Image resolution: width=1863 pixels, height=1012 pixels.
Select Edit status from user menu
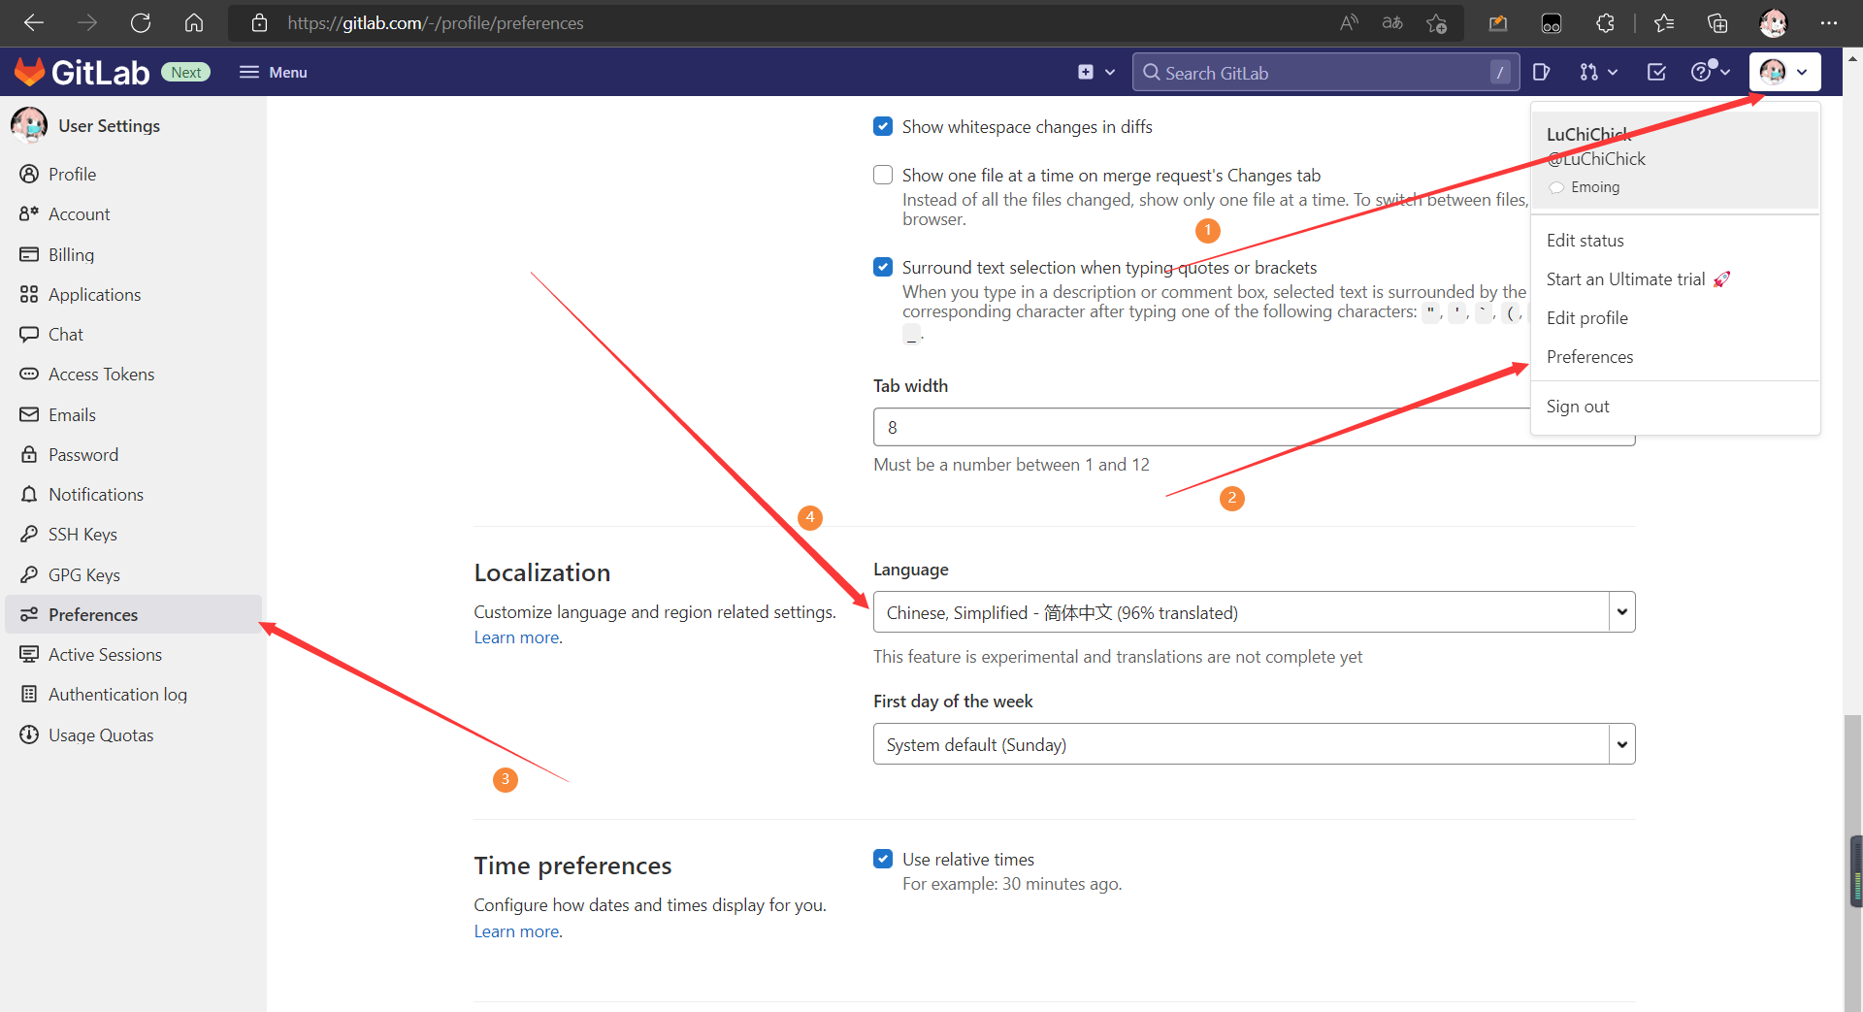click(1585, 240)
